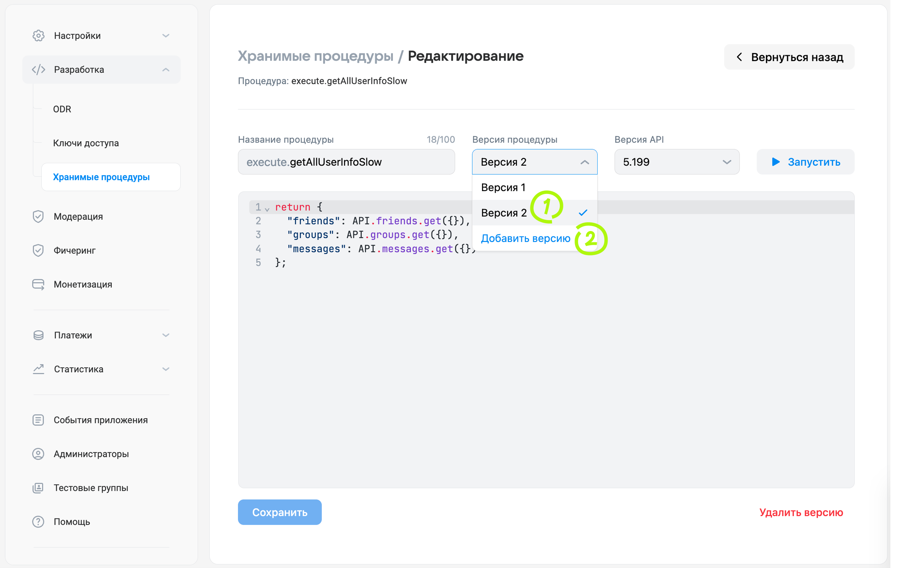Image resolution: width=901 pixels, height=568 pixels.
Task: Click the Сохранить button
Action: 280,512
